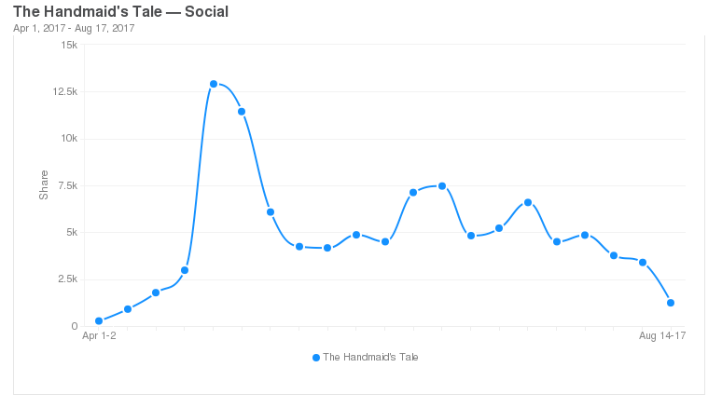Click the last data point above Aug 14-17
The image size is (722, 408).
click(x=671, y=303)
